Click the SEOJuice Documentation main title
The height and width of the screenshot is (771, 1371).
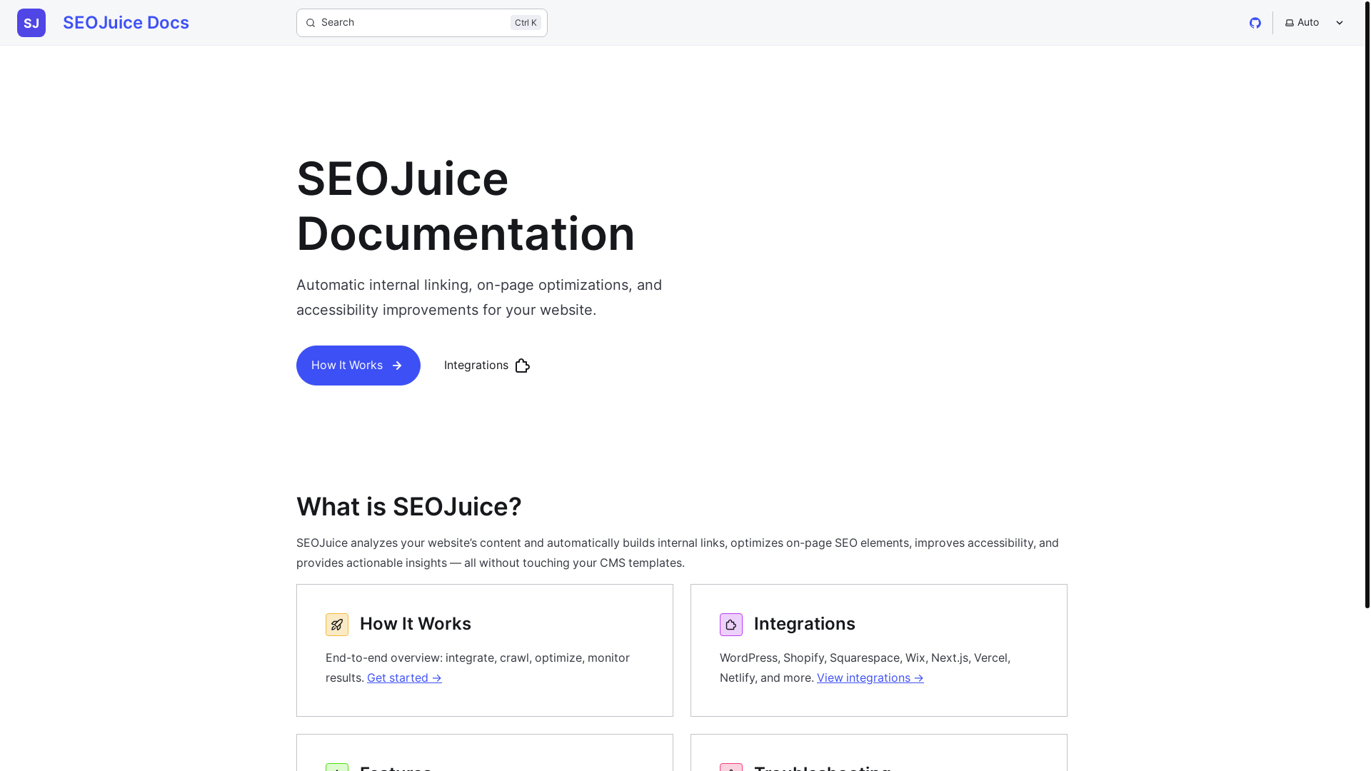(466, 206)
